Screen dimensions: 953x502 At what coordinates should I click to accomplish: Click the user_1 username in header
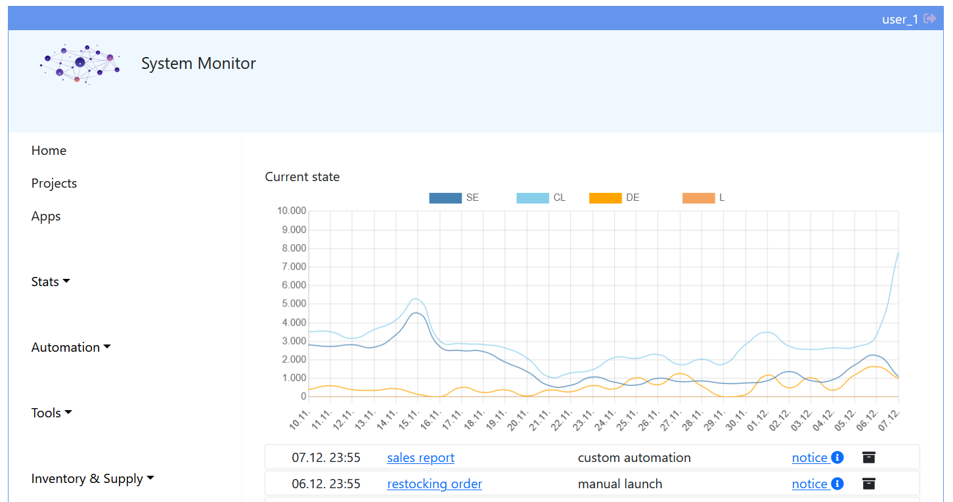click(899, 19)
